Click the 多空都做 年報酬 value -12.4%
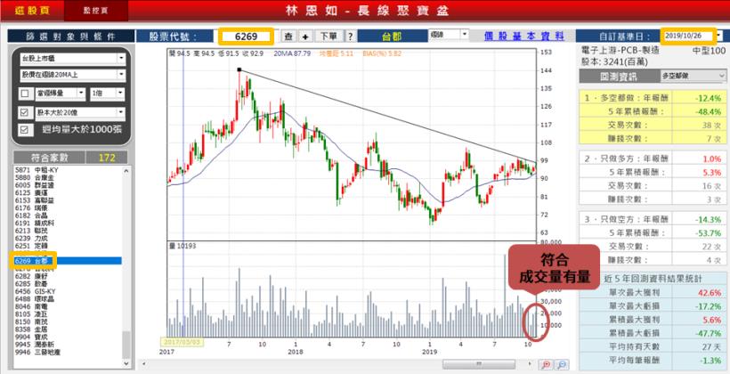Viewport: 730px width, 374px height. coord(709,98)
